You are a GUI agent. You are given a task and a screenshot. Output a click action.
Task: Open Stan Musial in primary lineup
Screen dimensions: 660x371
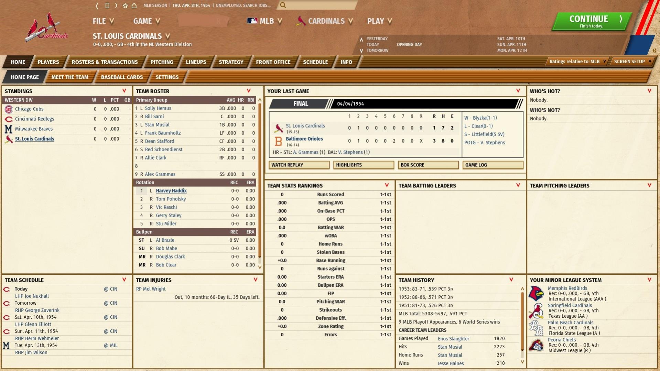coord(157,125)
